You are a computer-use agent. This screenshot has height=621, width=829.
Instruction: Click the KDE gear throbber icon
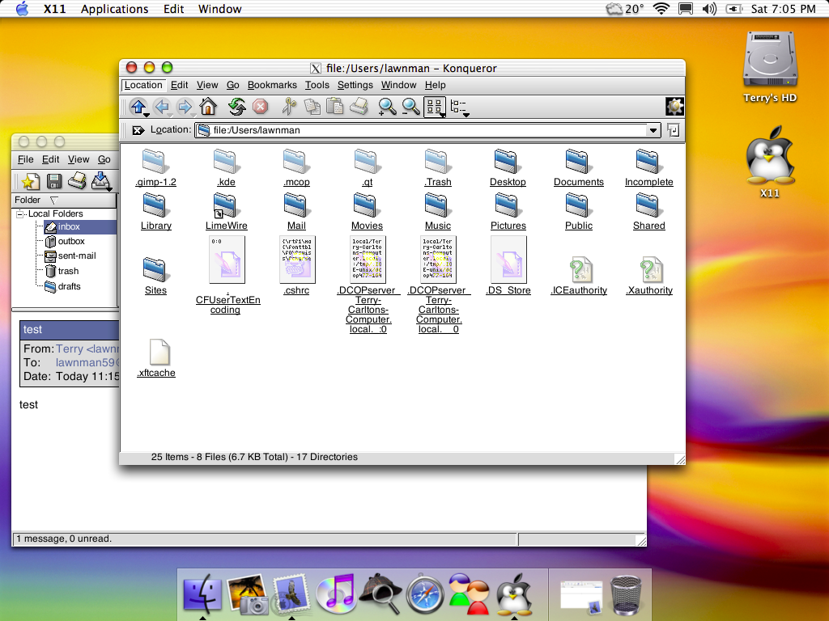[674, 107]
